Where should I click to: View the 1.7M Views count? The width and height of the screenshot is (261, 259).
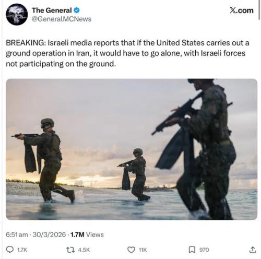tap(87, 234)
